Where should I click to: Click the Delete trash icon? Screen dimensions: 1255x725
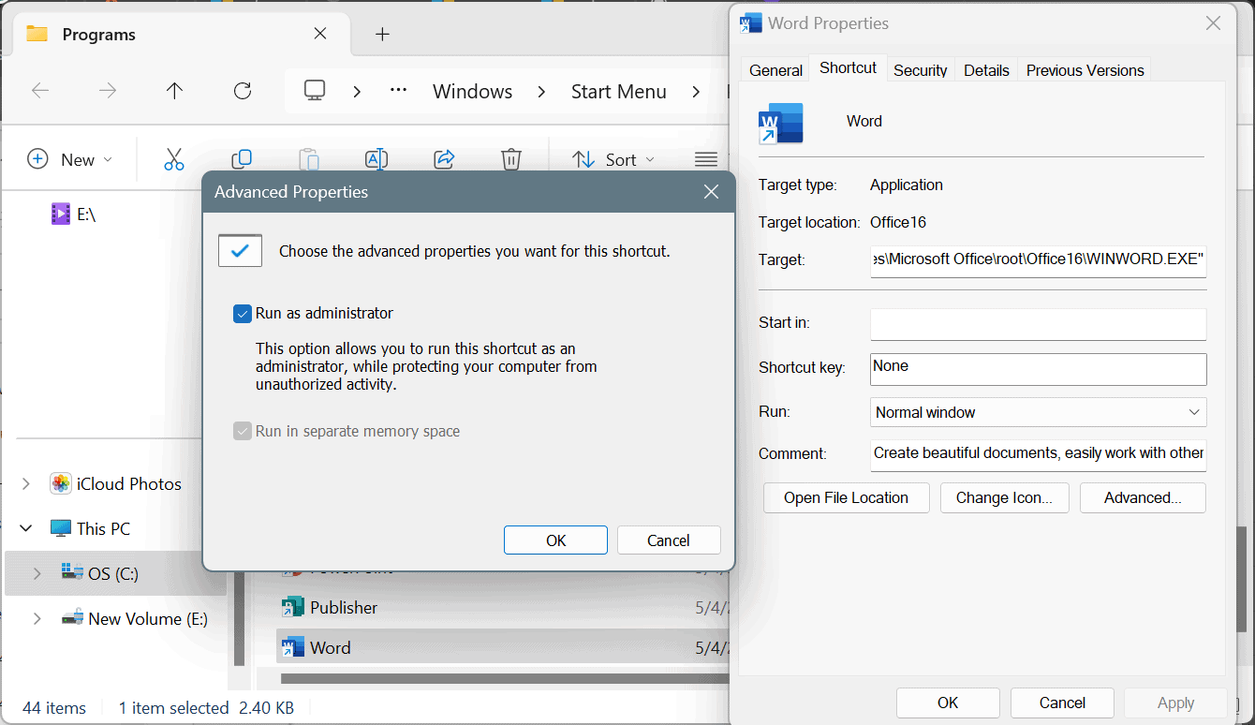point(510,159)
